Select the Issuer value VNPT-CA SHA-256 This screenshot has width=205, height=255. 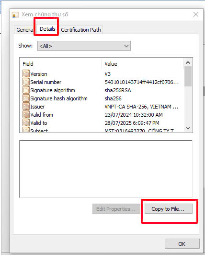coord(141,107)
